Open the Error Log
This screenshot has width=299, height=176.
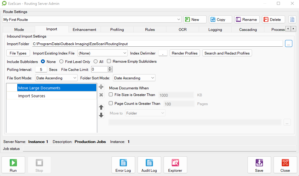[123, 165]
